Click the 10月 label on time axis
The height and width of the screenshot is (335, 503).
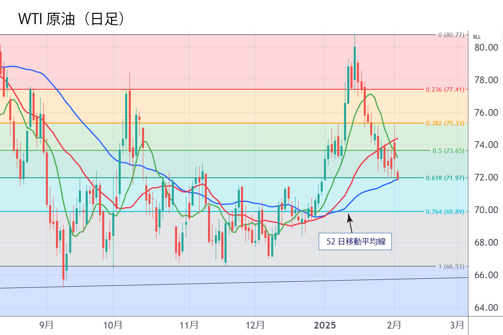(113, 324)
